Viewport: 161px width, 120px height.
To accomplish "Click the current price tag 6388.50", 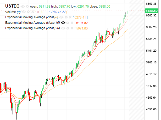I will (x=152, y=11).
